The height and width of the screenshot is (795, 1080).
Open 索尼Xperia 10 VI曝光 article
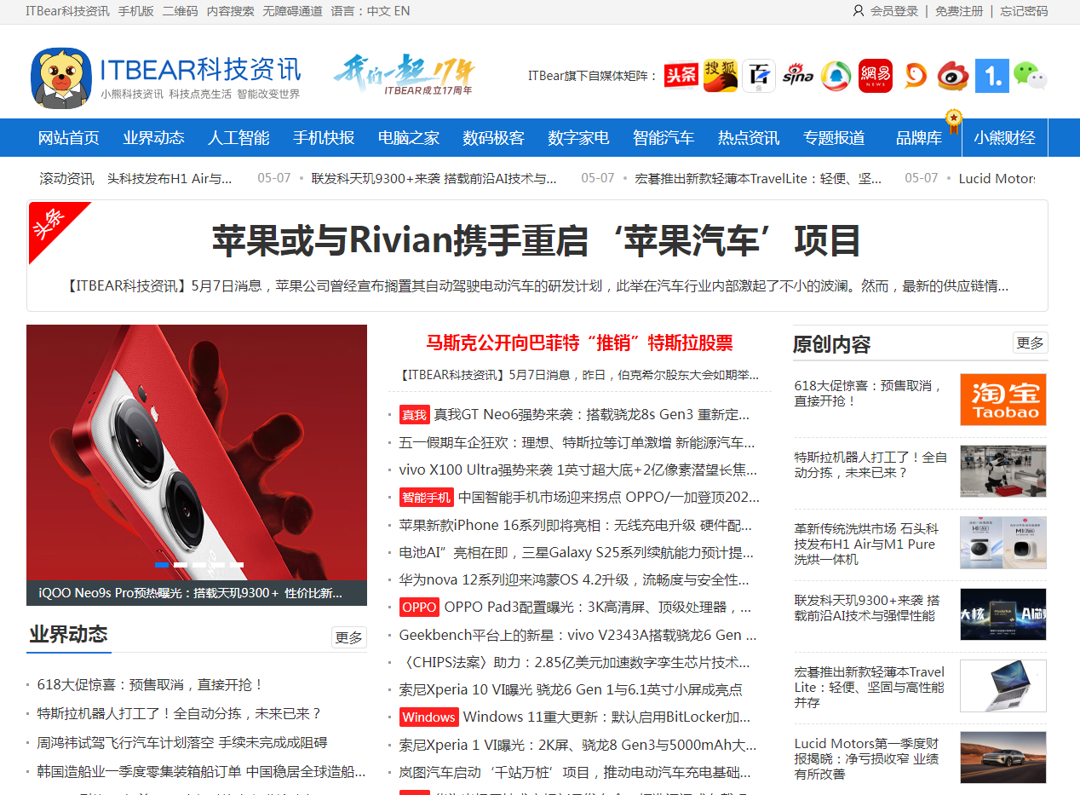[x=571, y=690]
